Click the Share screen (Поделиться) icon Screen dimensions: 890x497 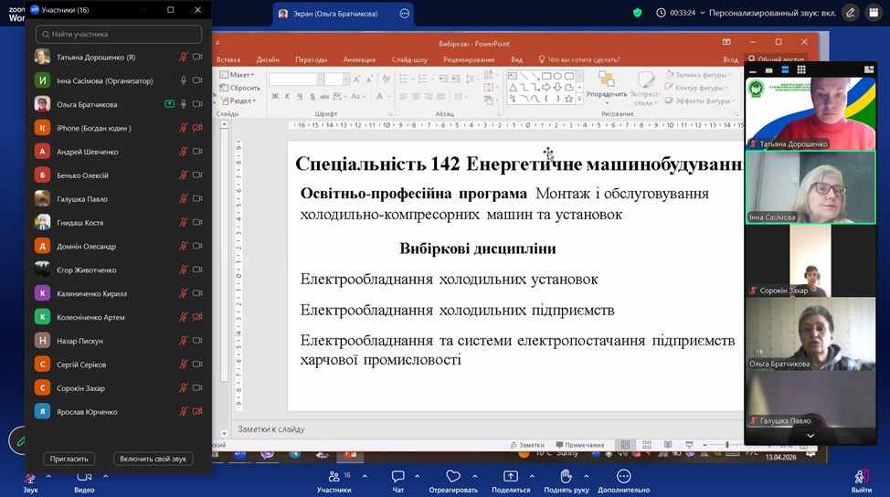(x=510, y=477)
